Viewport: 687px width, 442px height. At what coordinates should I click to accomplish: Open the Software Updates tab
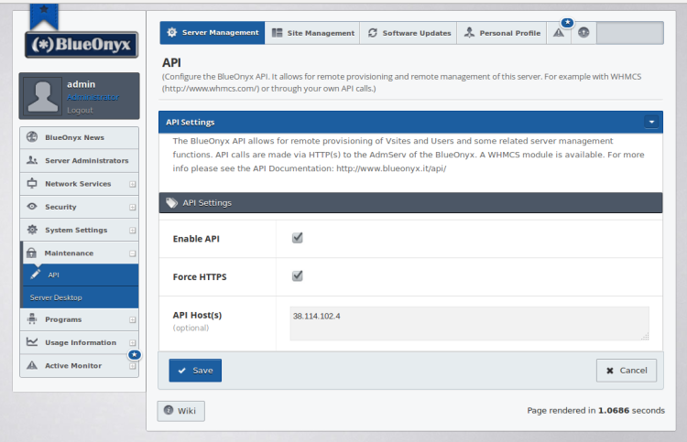tap(409, 33)
